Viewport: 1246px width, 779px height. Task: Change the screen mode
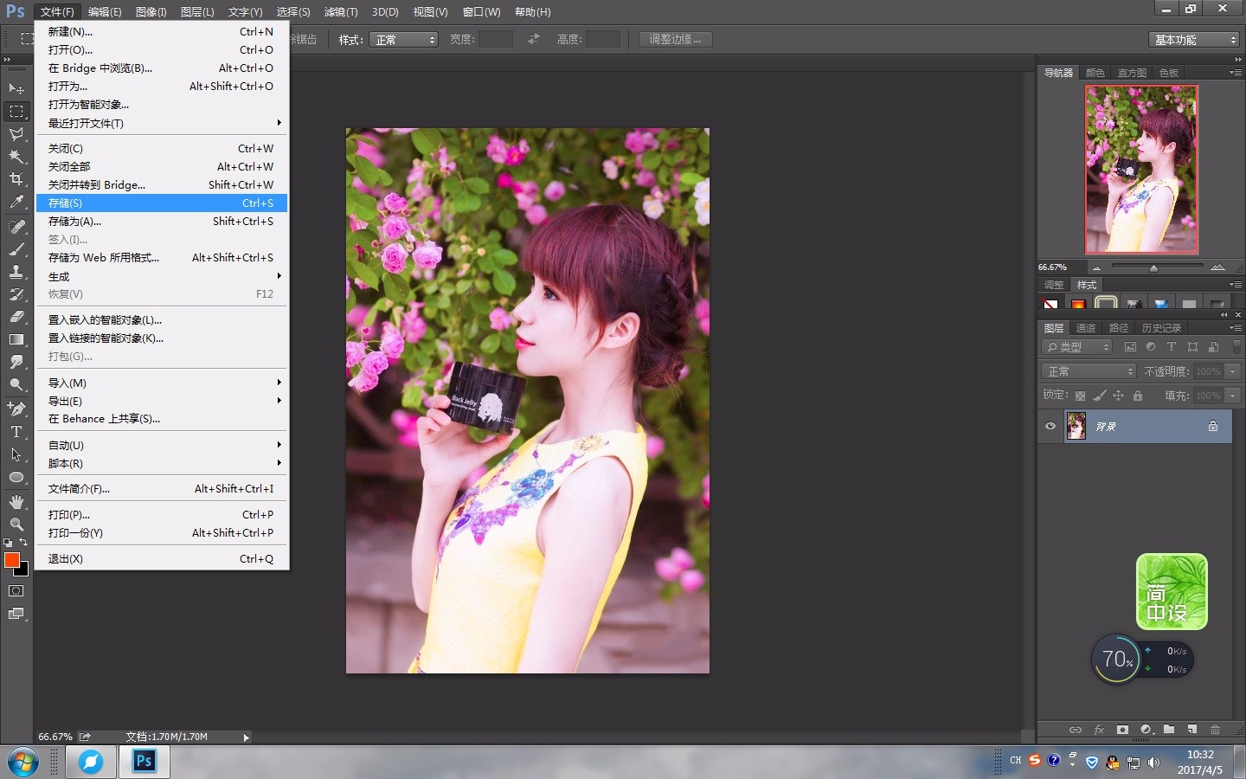(16, 615)
